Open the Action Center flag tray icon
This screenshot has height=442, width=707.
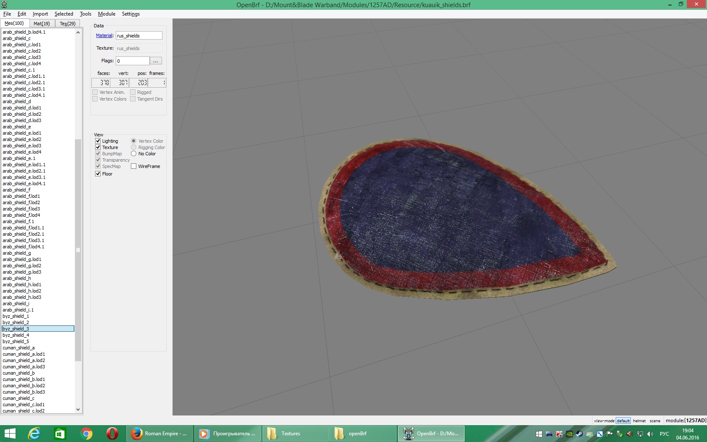coord(610,434)
